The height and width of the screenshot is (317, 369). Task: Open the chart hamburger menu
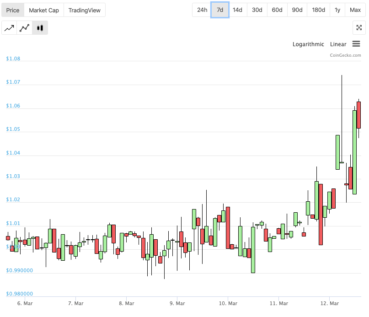(x=356, y=44)
